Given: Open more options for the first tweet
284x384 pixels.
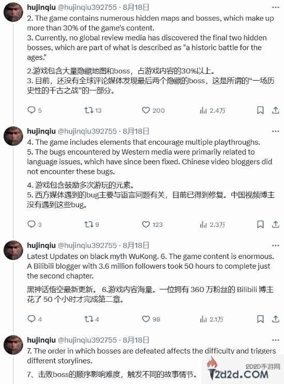Looking at the screenshot, I should [x=276, y=7].
